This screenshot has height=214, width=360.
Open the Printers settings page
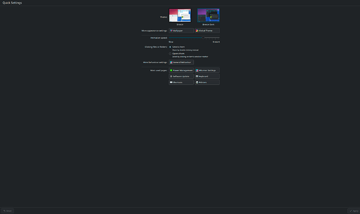click(x=207, y=82)
